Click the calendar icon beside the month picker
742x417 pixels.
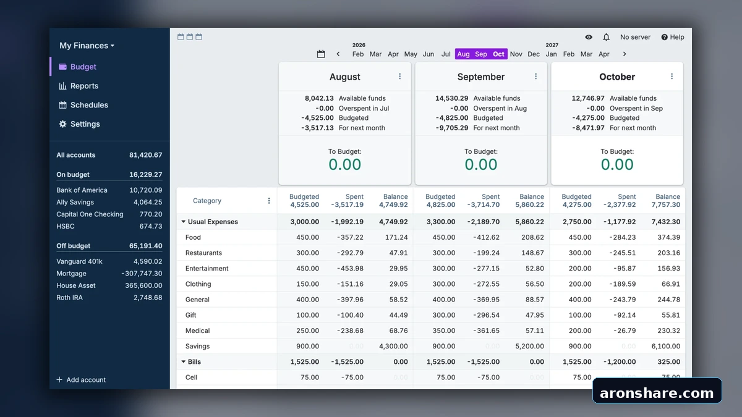pos(321,54)
